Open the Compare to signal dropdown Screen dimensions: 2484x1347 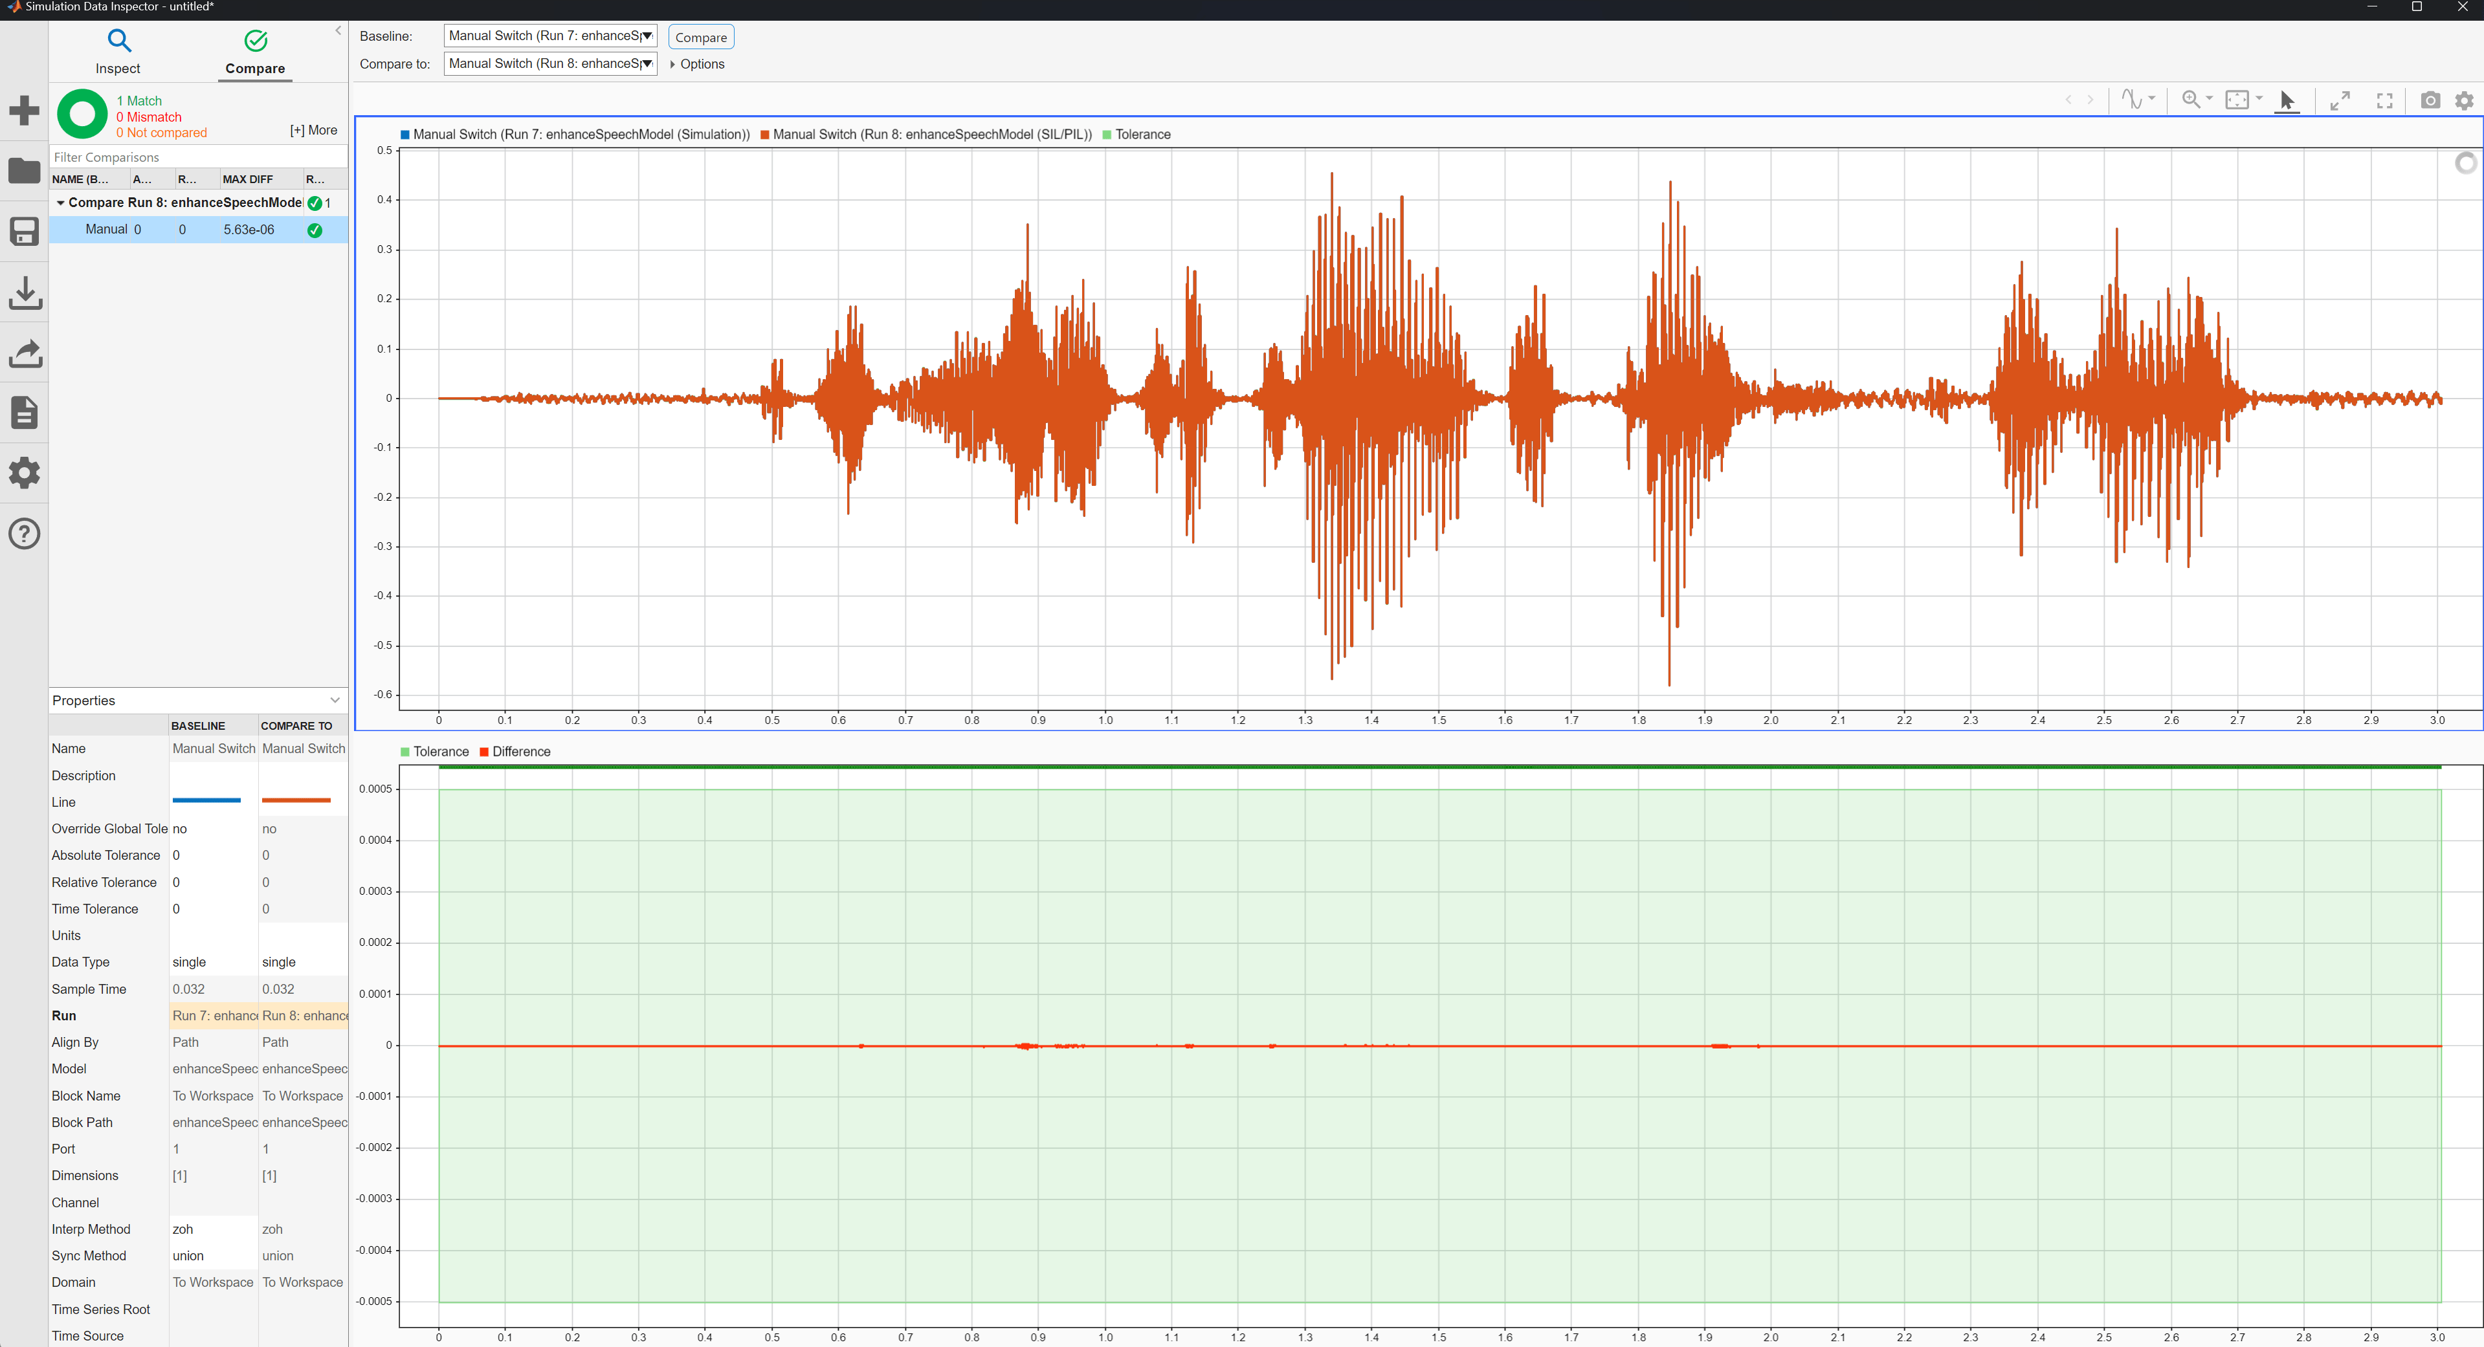pos(549,63)
